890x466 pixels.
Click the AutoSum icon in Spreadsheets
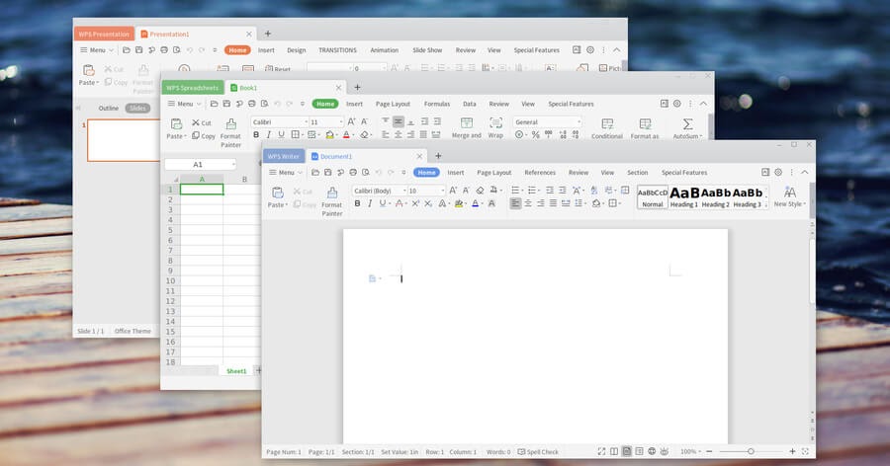[x=687, y=124]
